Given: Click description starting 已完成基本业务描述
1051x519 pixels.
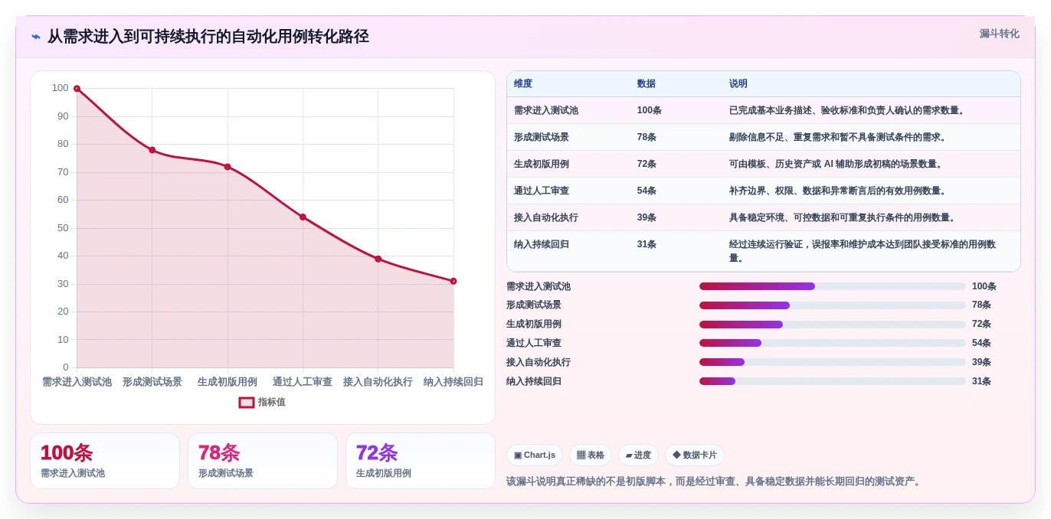Looking at the screenshot, I should click(848, 110).
